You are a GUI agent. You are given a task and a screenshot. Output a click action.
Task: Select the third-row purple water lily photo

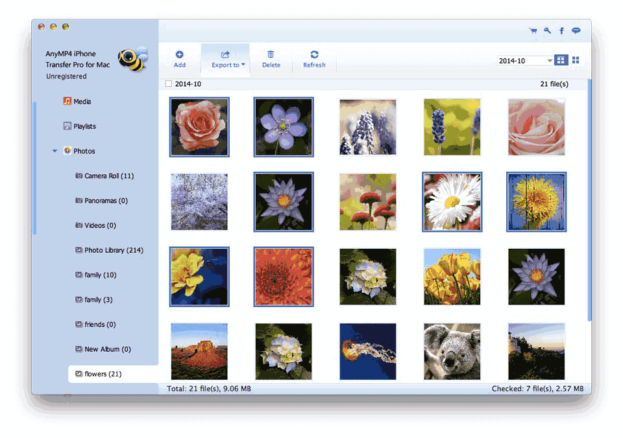[537, 277]
